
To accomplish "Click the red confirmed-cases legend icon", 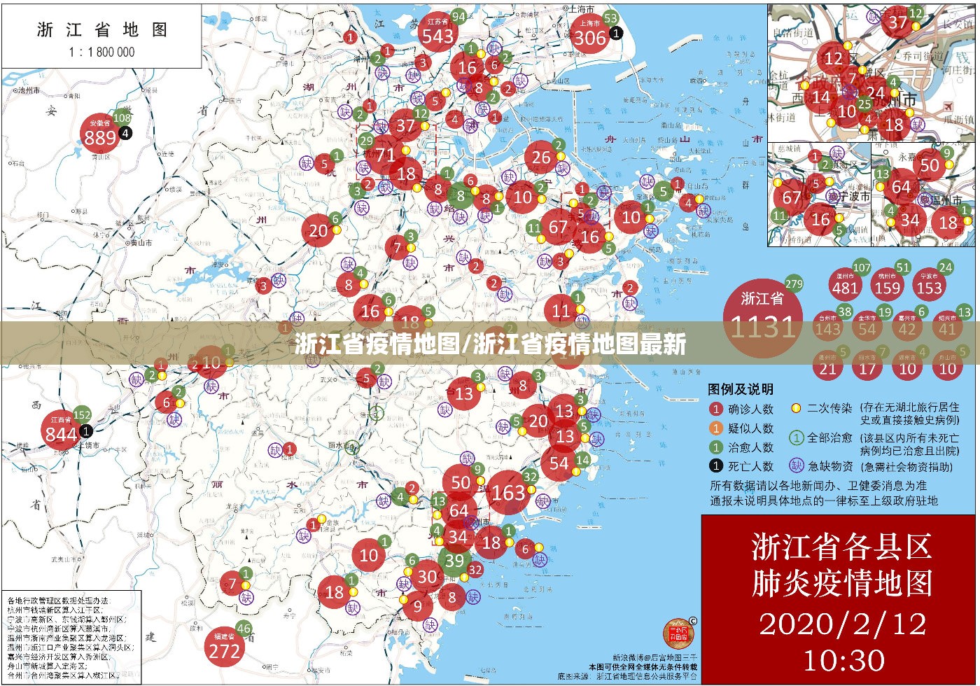I will pyautogui.click(x=715, y=409).
